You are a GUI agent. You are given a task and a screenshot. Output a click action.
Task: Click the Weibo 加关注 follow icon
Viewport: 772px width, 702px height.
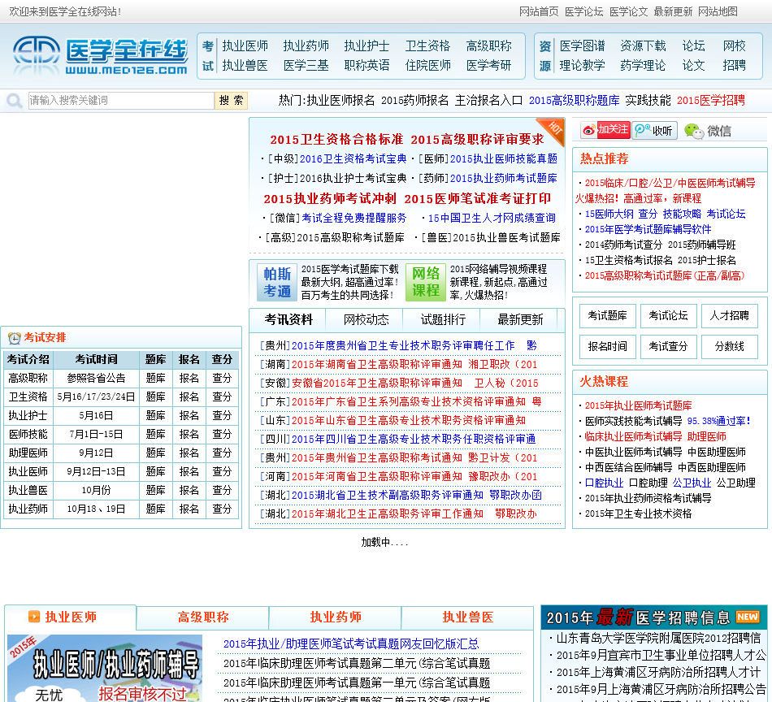click(605, 130)
